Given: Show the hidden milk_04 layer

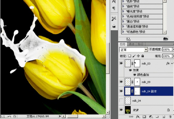Looking at the screenshot, I should click(x=121, y=100).
